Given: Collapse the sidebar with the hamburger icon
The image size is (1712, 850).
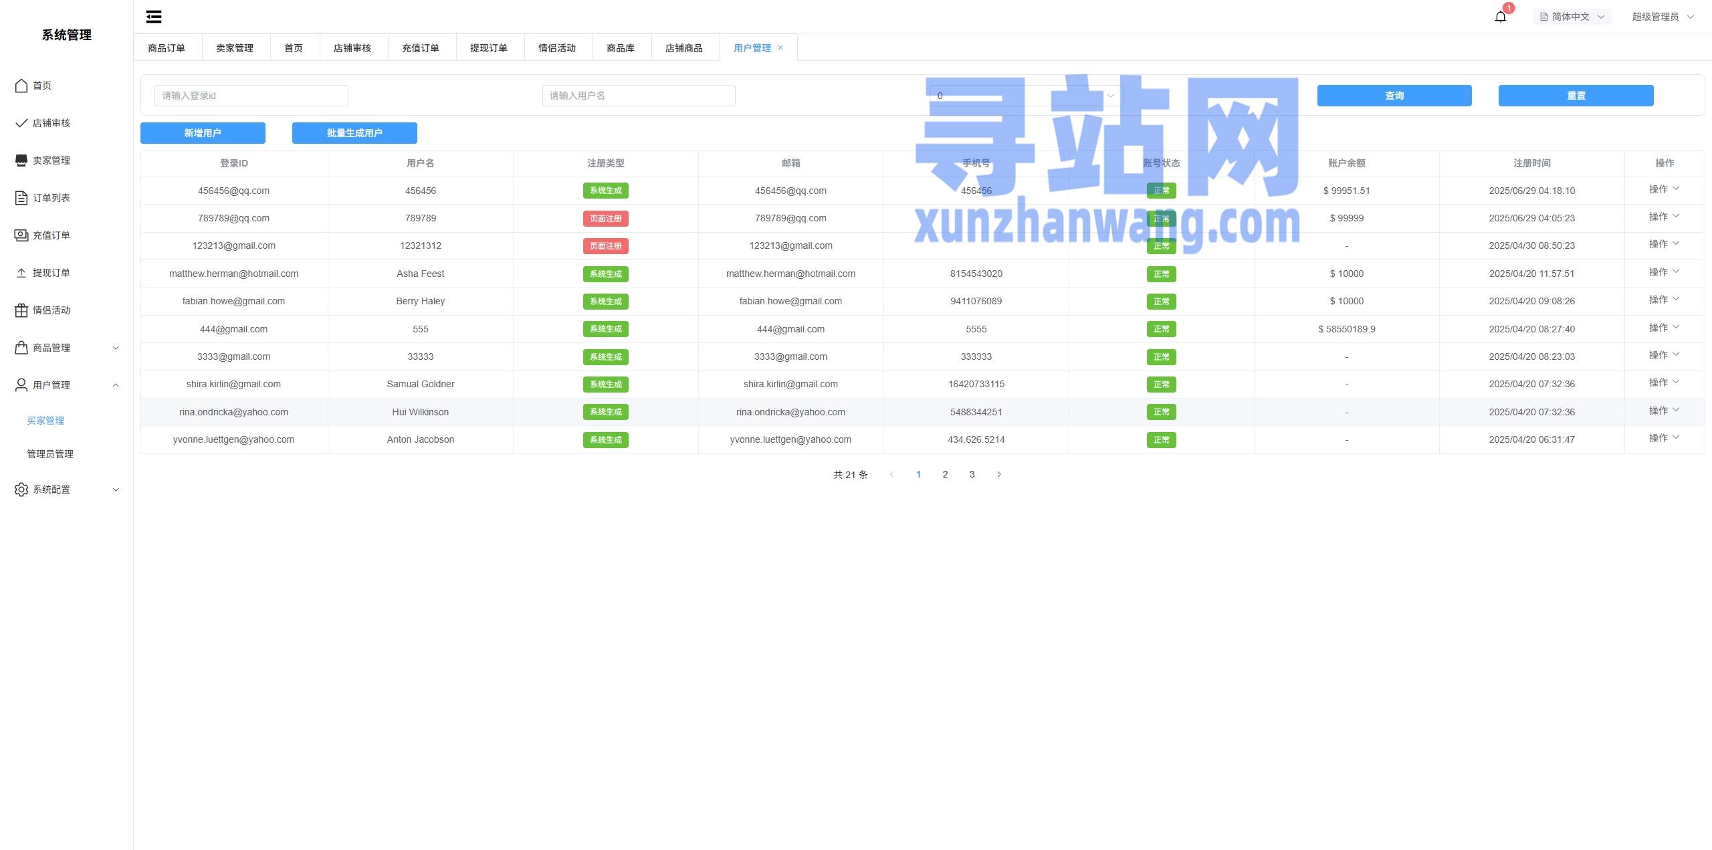Looking at the screenshot, I should pyautogui.click(x=154, y=17).
